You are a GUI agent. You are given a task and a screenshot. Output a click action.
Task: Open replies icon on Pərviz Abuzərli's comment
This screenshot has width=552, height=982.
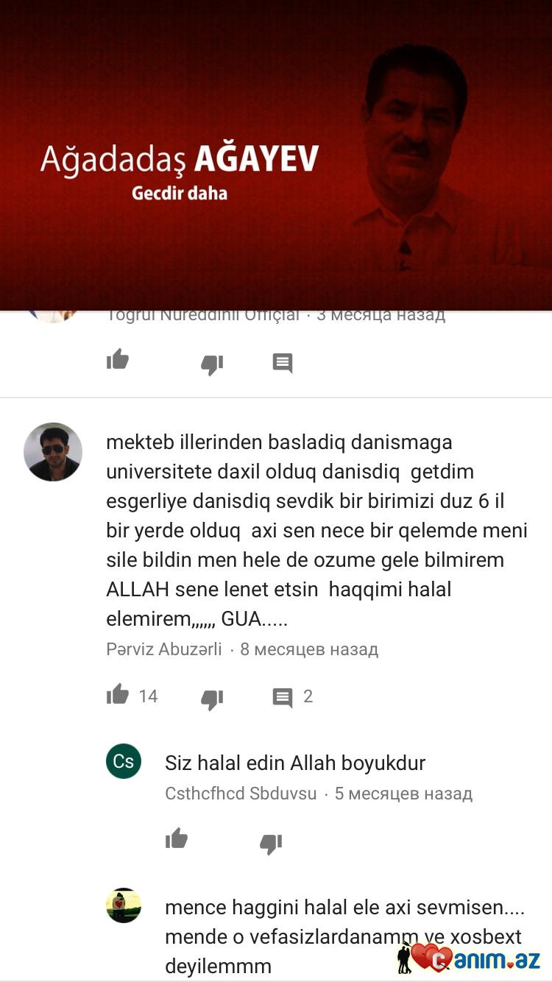coord(283,697)
